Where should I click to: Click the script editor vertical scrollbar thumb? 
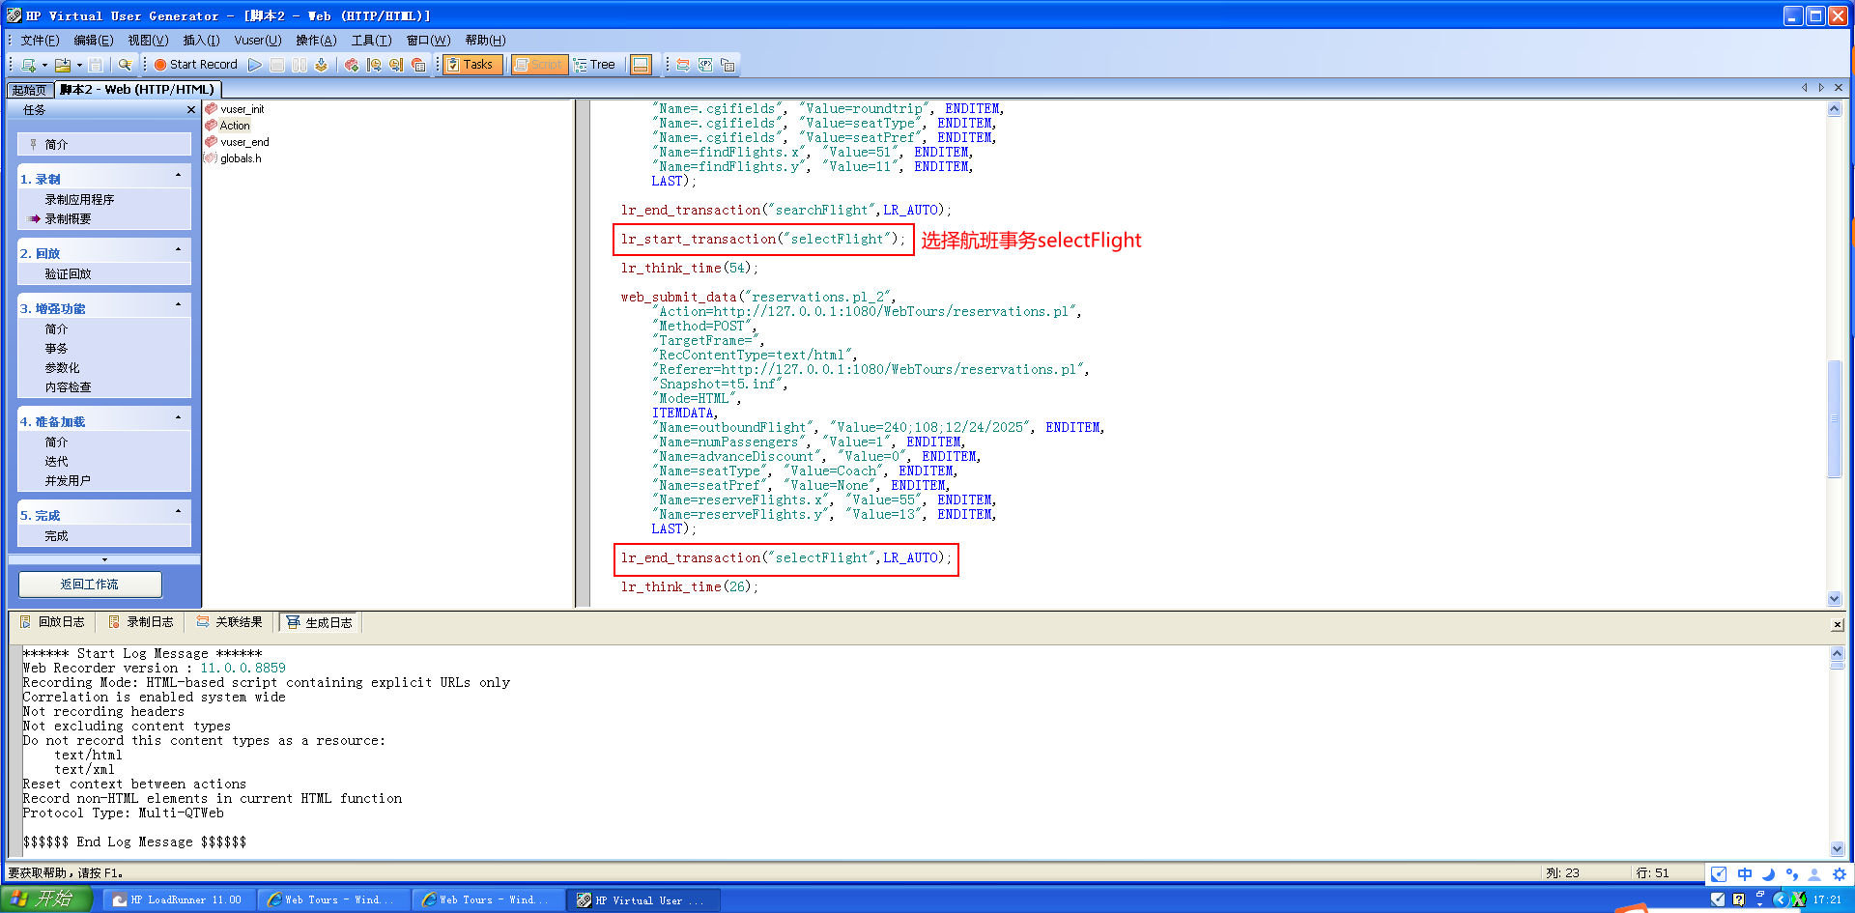coord(1834,418)
